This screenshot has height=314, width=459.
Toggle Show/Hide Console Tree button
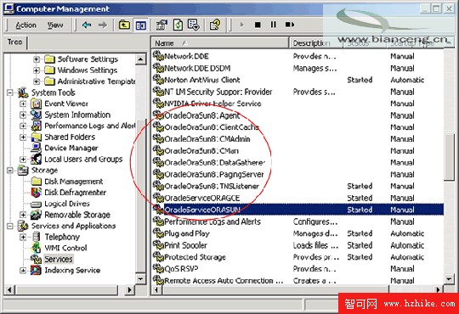[x=141, y=25]
